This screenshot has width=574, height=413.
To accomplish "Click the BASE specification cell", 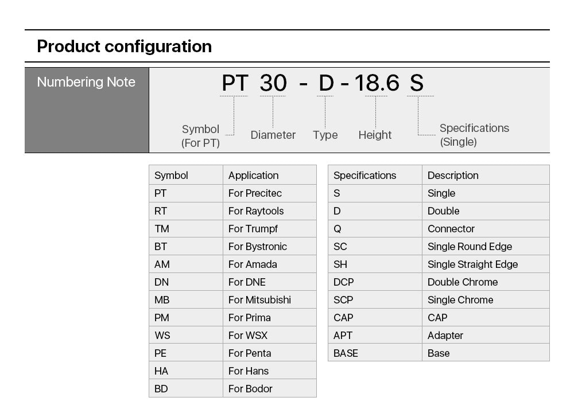I will tap(346, 353).
